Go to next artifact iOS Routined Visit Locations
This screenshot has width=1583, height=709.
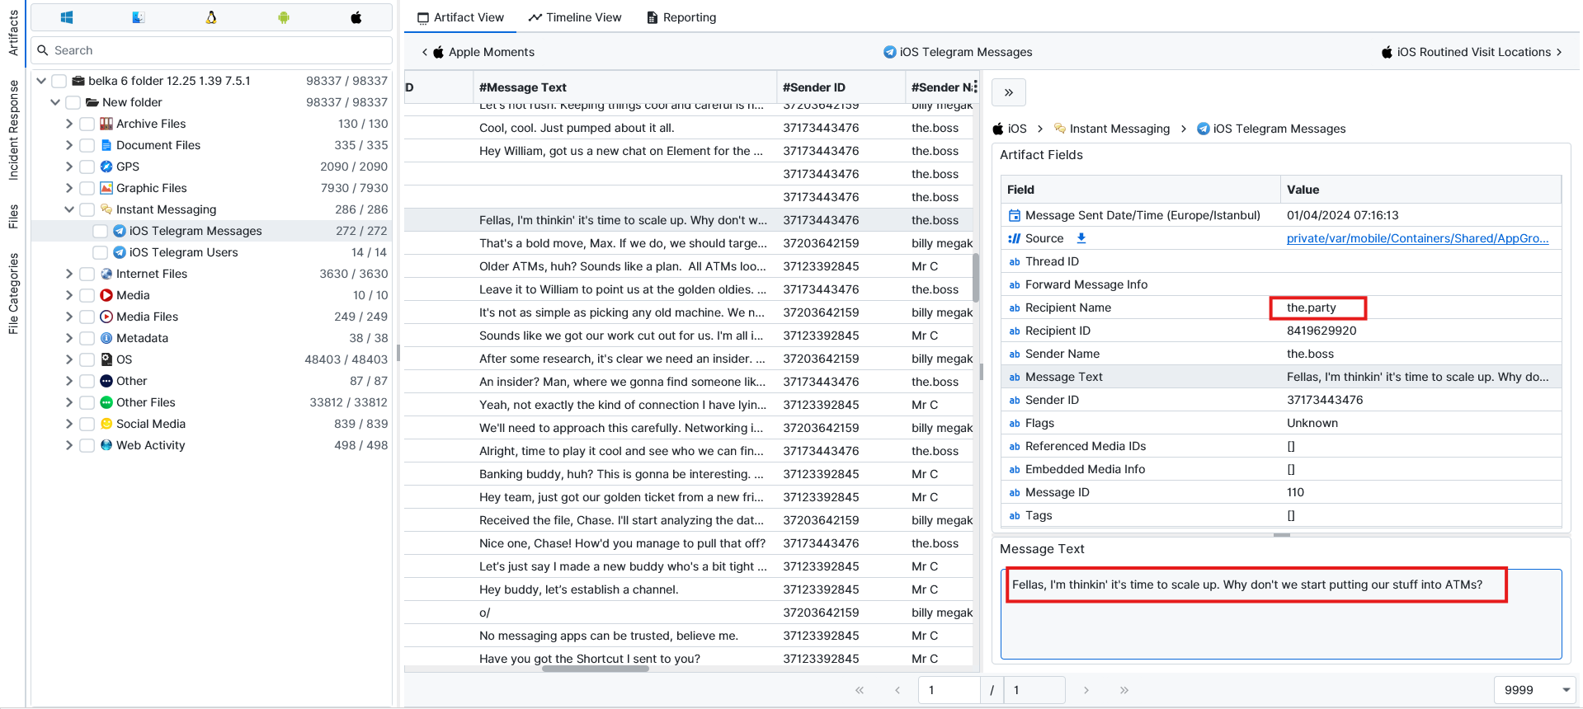[1472, 52]
